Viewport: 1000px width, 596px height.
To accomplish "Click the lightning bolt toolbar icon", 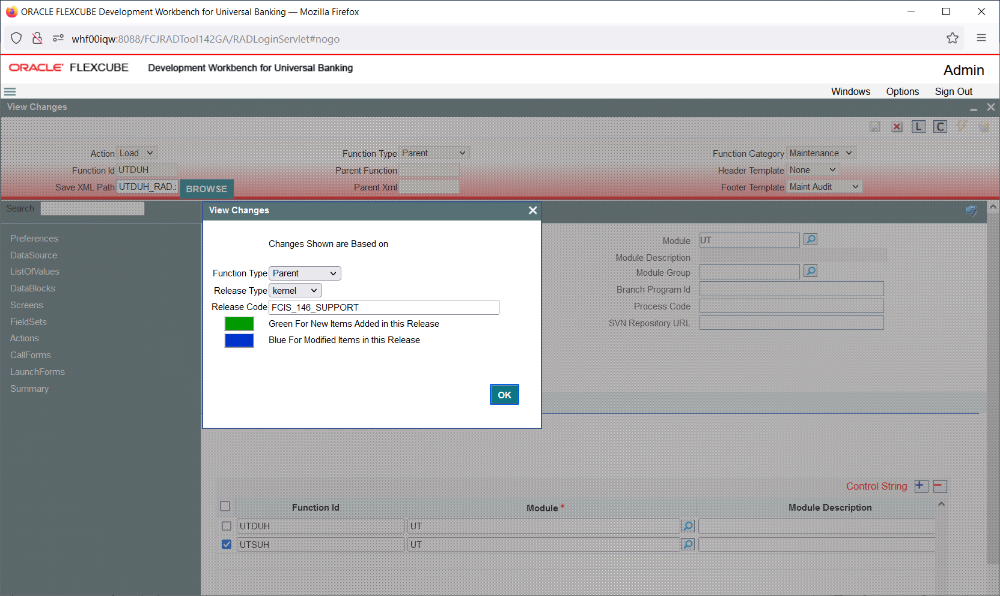I will point(962,126).
